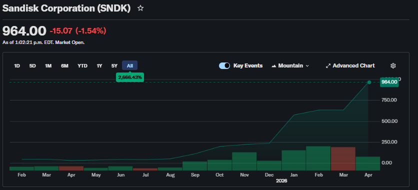Click the 250.00 axis label
418x190 pixels.
coord(389,142)
